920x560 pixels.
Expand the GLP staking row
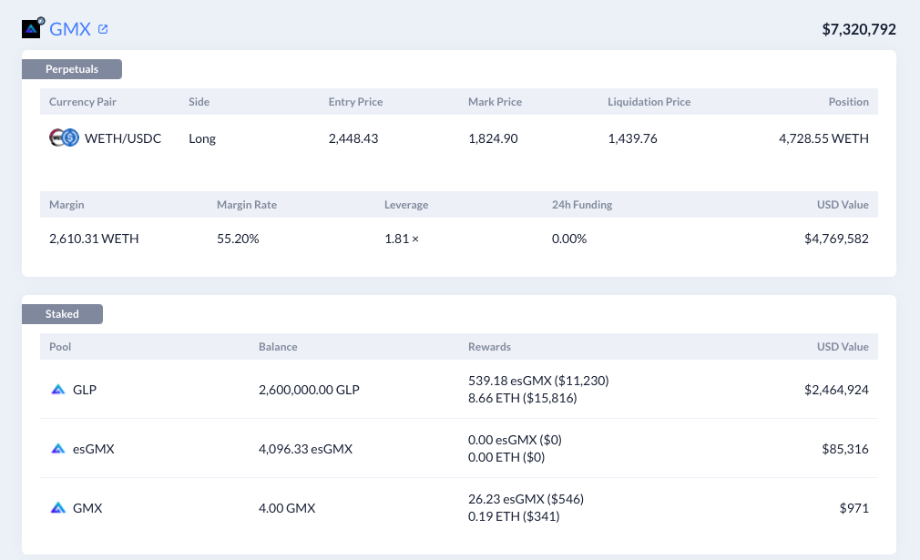coord(455,389)
